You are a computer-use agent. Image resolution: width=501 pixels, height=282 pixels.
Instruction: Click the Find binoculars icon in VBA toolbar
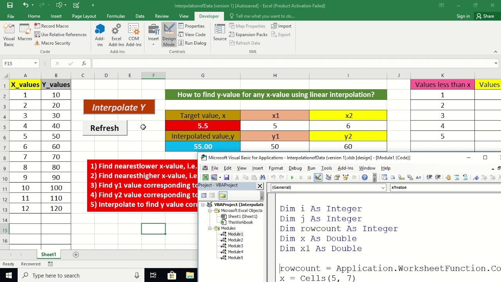pos(263,177)
